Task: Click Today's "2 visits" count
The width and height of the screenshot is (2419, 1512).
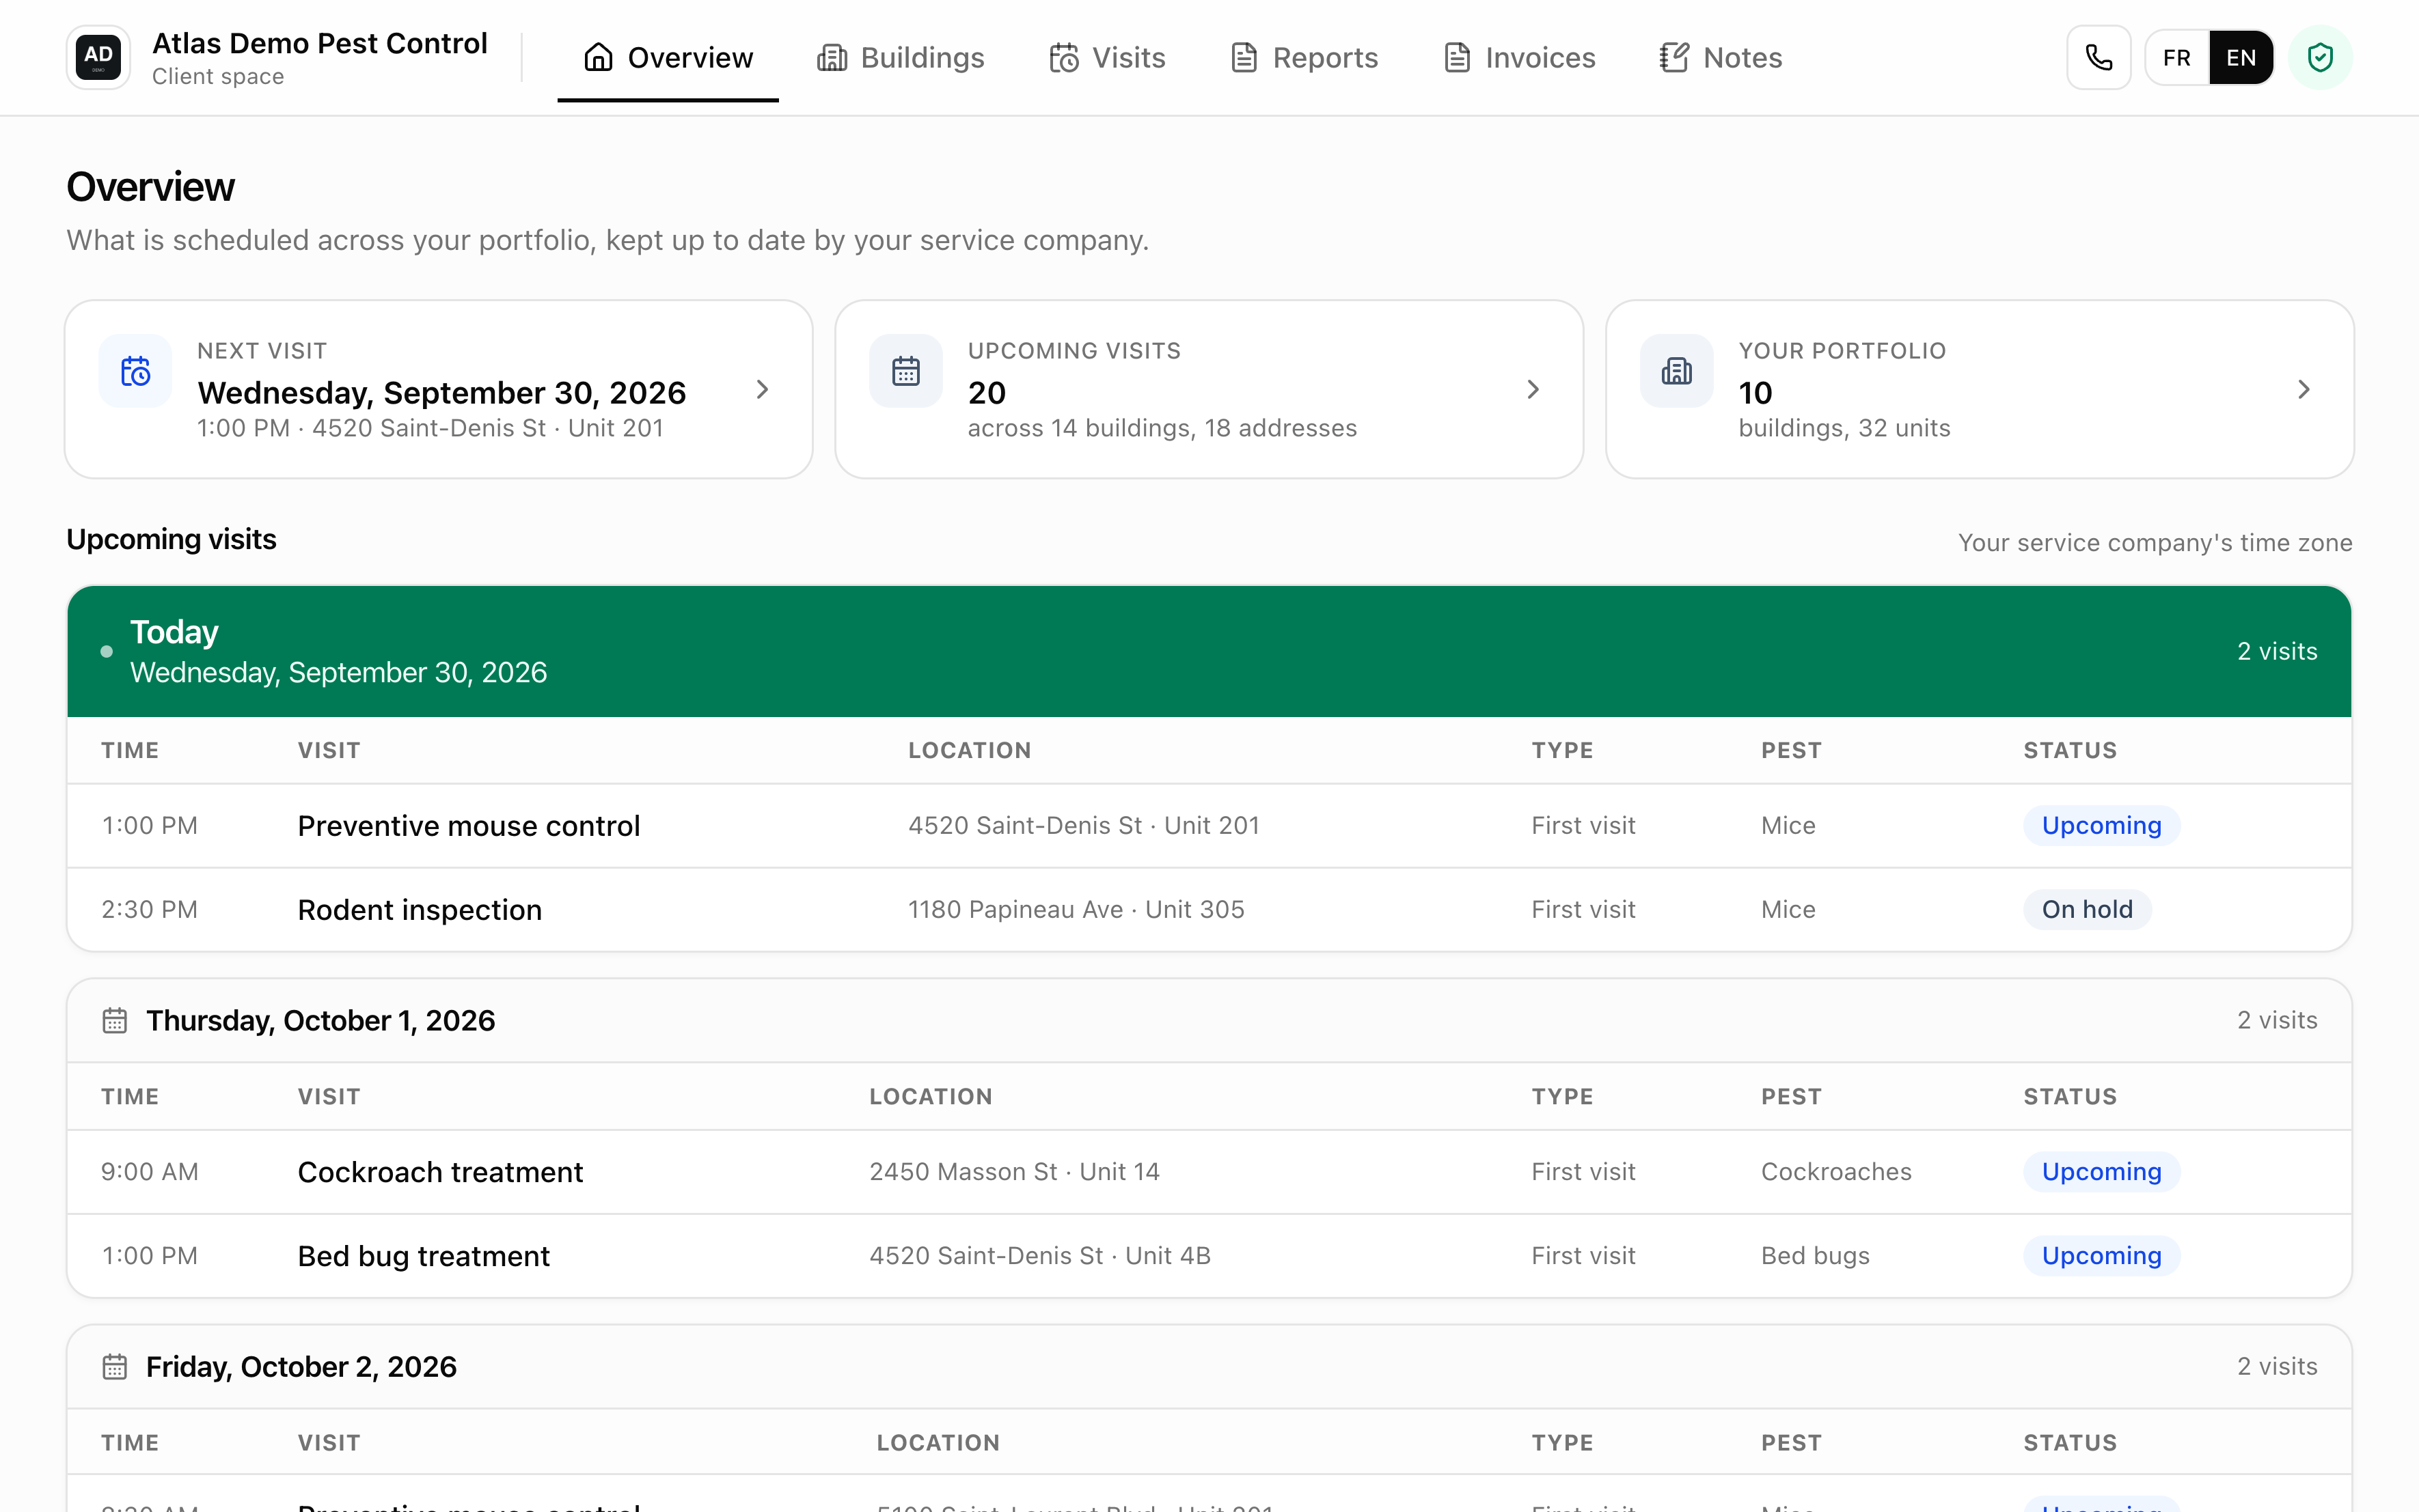Action: [2277, 651]
